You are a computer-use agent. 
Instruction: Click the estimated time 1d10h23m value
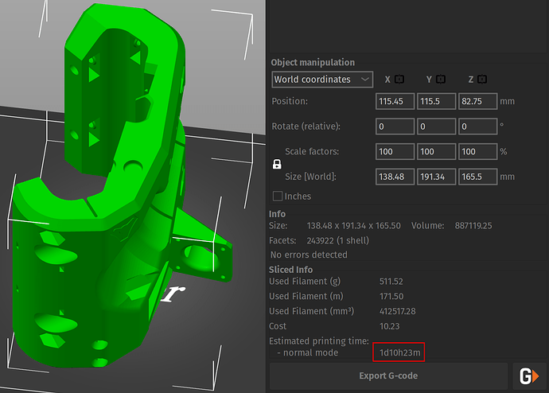coord(399,352)
